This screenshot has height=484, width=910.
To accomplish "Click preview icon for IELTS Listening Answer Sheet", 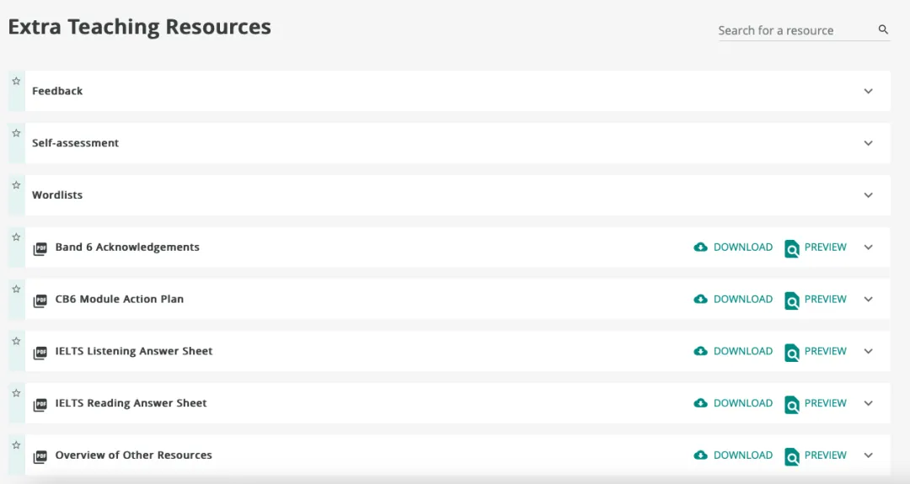I will click(x=791, y=353).
